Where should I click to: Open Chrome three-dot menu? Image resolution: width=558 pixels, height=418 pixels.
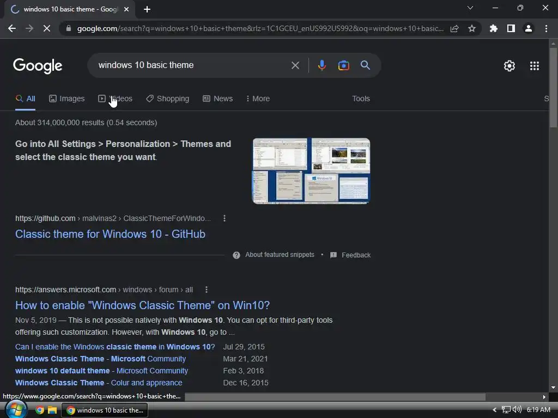click(x=546, y=28)
